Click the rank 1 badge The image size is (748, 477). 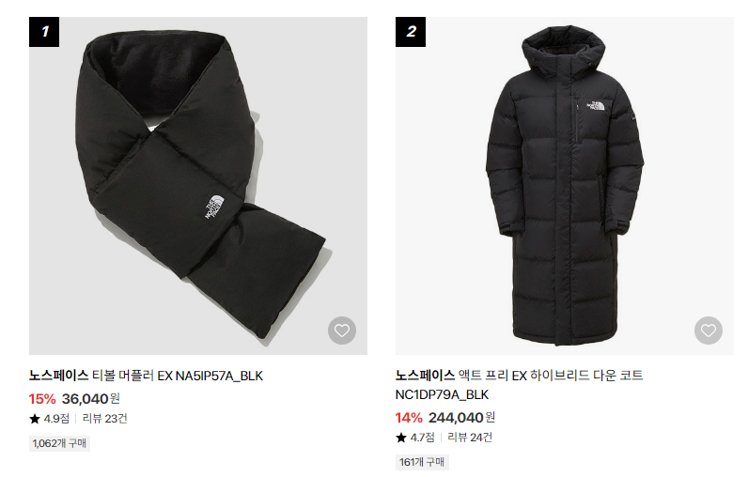tap(44, 32)
